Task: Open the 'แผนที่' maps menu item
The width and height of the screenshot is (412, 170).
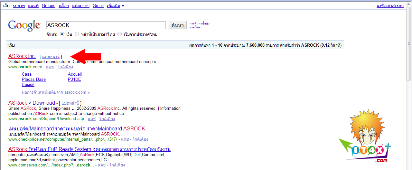Action: tap(33, 6)
